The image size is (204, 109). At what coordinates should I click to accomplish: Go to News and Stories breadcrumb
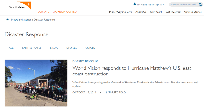(21, 19)
